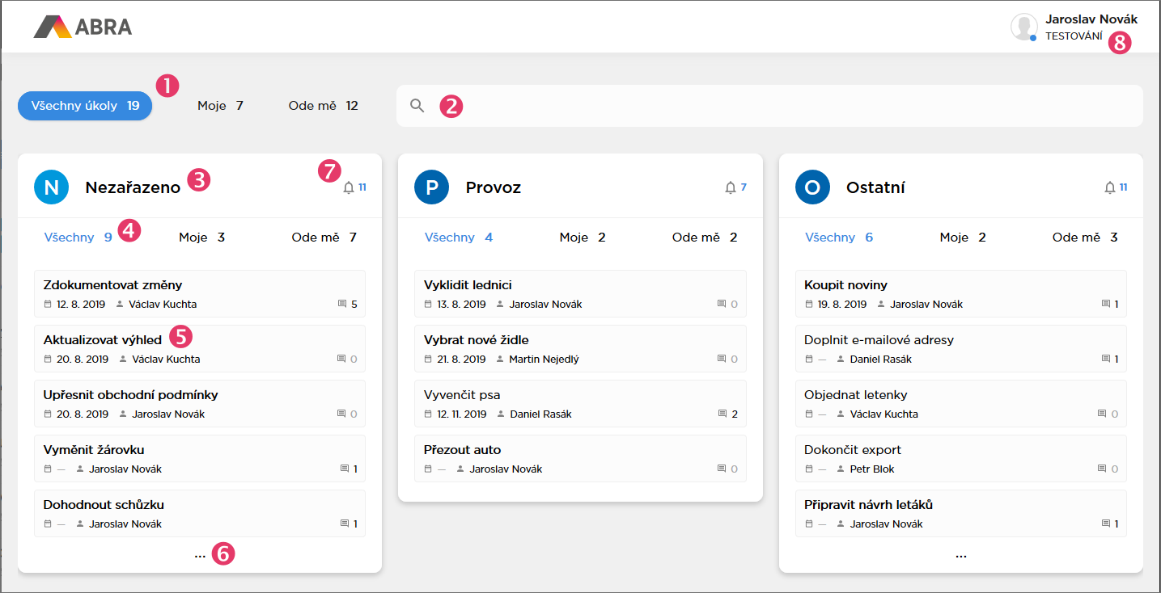
Task: Open the Jaroslav Novák user avatar
Action: [x=1023, y=27]
